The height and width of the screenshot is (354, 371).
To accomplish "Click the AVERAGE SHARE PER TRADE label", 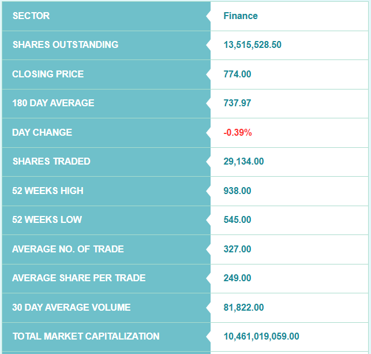I will click(x=78, y=278).
